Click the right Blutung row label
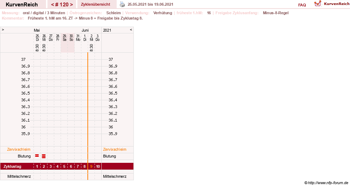 pyautogui.click(x=110, y=156)
